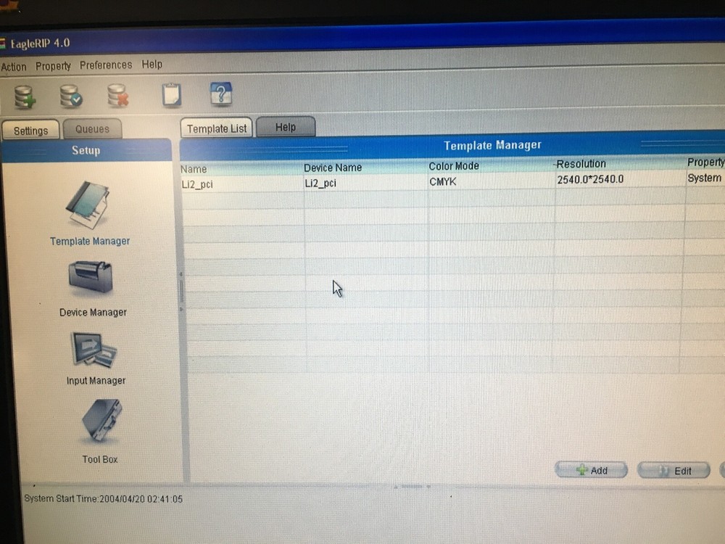Viewport: 725px width, 544px height.
Task: Click the help question-mark toolbar icon
Action: 220,93
